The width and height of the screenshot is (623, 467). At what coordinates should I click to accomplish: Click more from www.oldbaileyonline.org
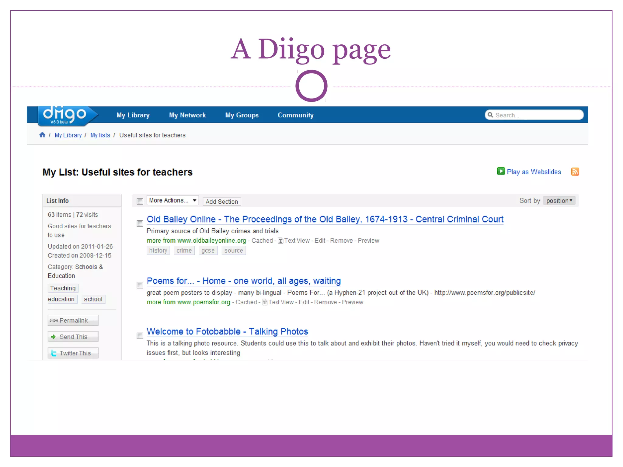coord(196,240)
